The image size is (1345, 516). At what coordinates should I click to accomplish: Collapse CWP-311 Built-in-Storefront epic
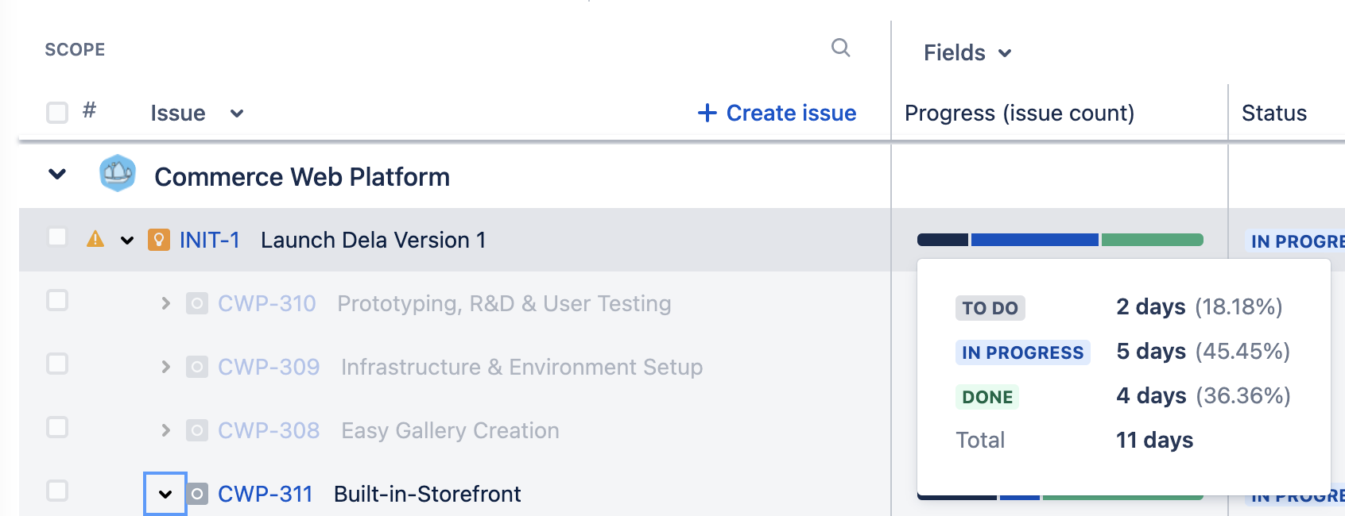(x=165, y=494)
